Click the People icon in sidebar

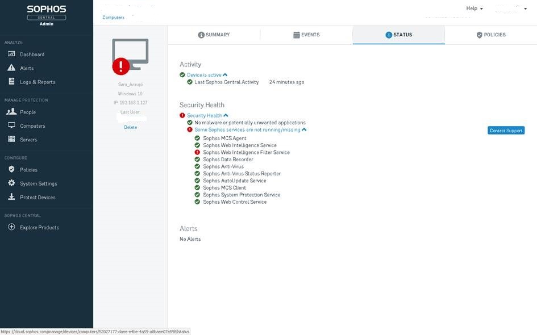coord(11,111)
